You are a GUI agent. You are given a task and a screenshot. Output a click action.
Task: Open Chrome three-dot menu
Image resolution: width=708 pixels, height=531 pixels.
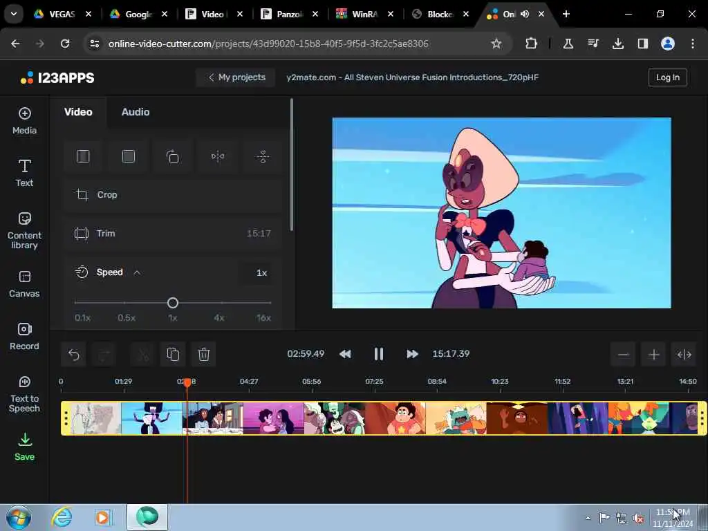pos(693,44)
